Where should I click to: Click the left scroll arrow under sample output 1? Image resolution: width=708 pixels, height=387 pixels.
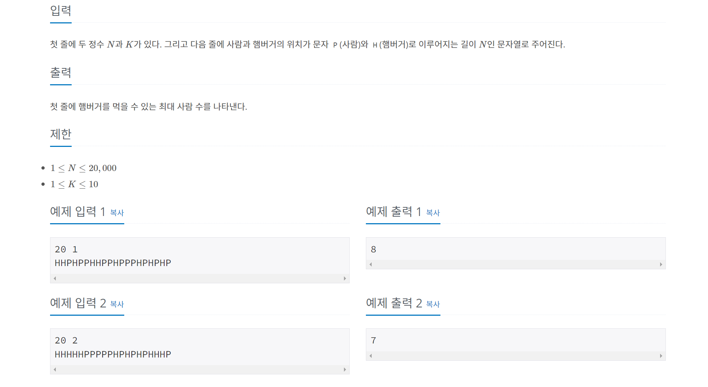pos(370,265)
